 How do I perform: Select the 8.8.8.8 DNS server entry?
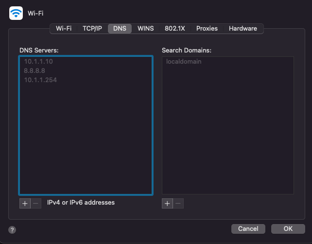tap(35, 70)
